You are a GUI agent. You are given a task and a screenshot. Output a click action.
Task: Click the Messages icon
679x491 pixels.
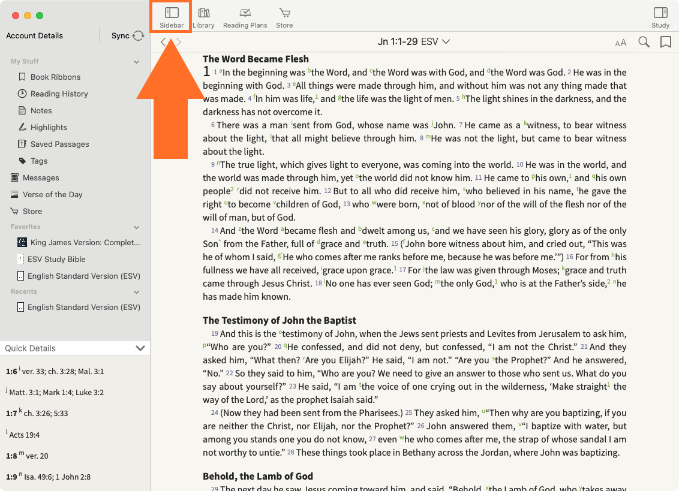tap(15, 177)
